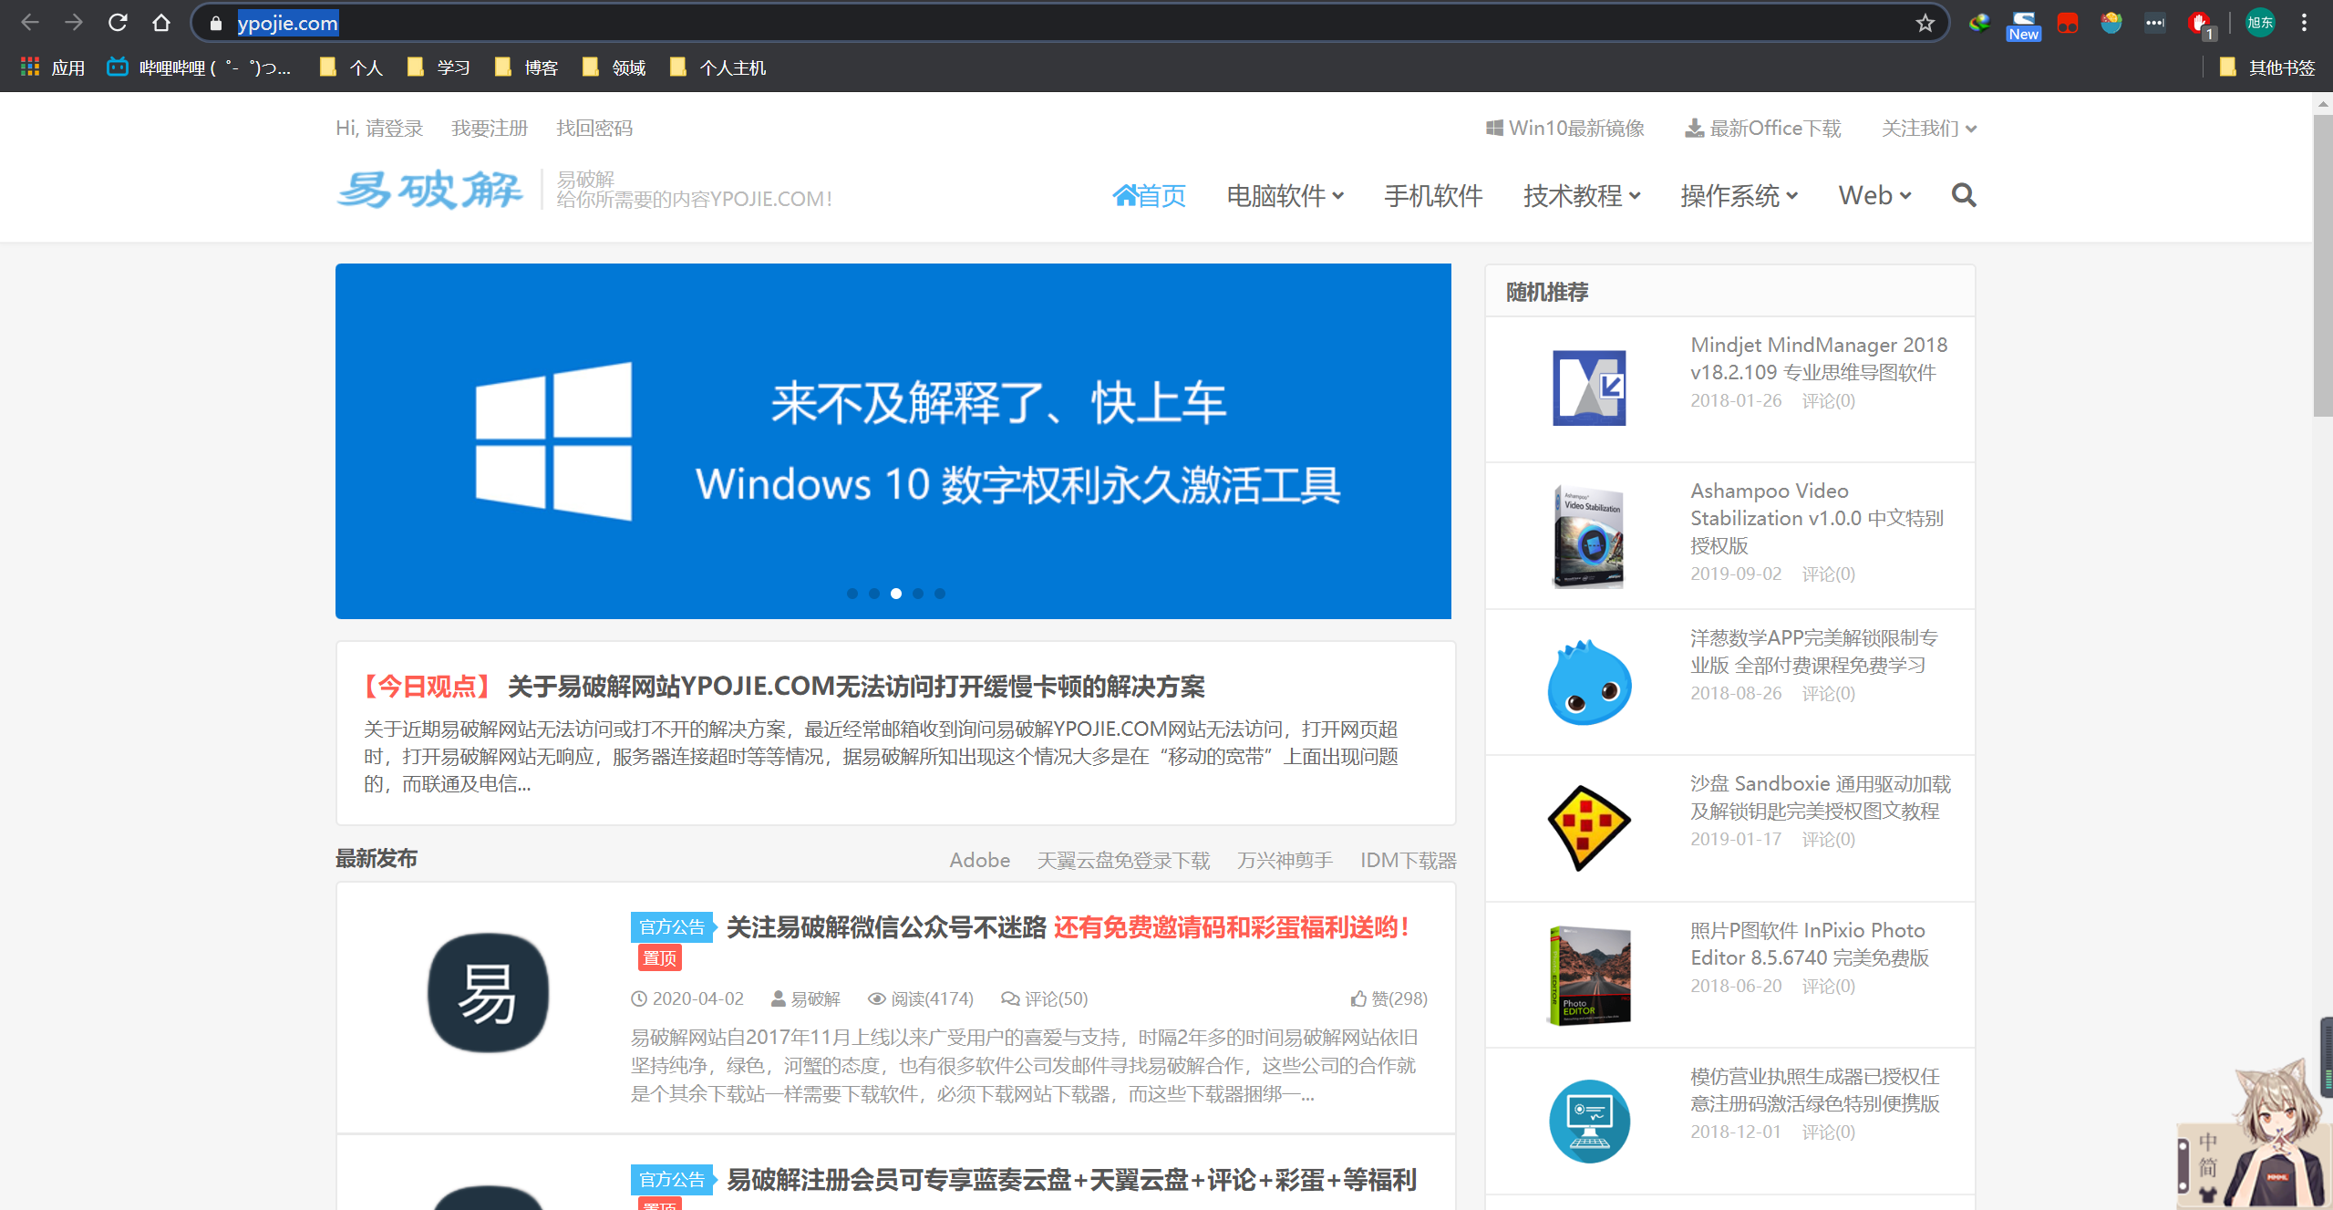Click the Mindjet MindManager 2018 thumbnail
This screenshot has width=2333, height=1210.
point(1589,388)
